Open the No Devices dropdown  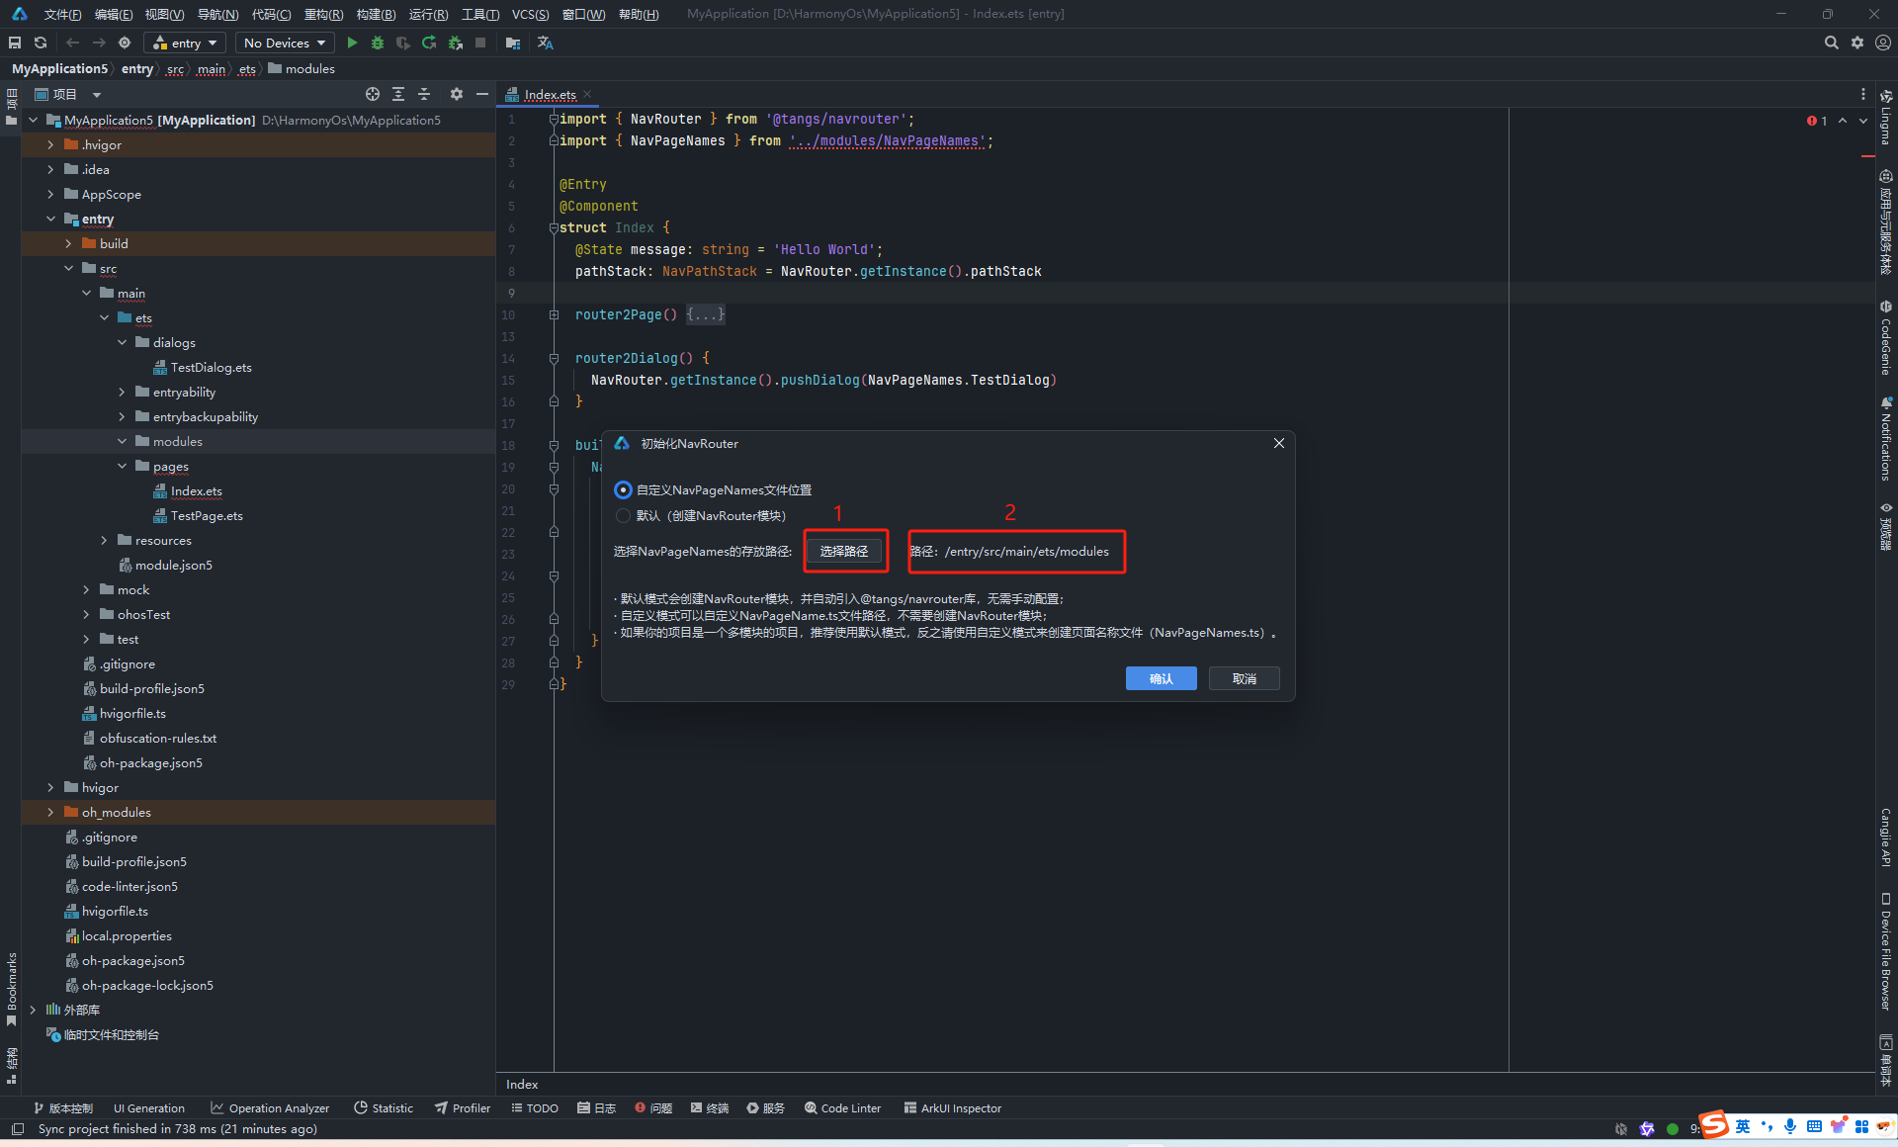(x=284, y=43)
